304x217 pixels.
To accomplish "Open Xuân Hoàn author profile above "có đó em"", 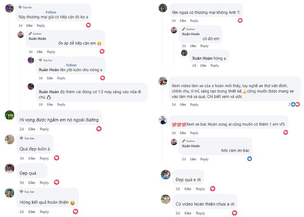I will tap(190, 34).
